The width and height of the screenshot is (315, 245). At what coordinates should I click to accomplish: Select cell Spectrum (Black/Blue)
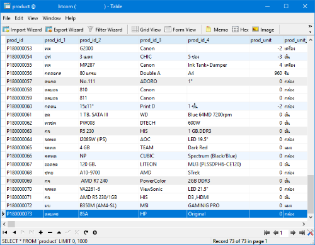[x=218, y=156]
